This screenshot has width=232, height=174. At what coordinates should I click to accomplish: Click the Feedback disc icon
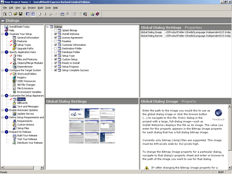coord(219,112)
